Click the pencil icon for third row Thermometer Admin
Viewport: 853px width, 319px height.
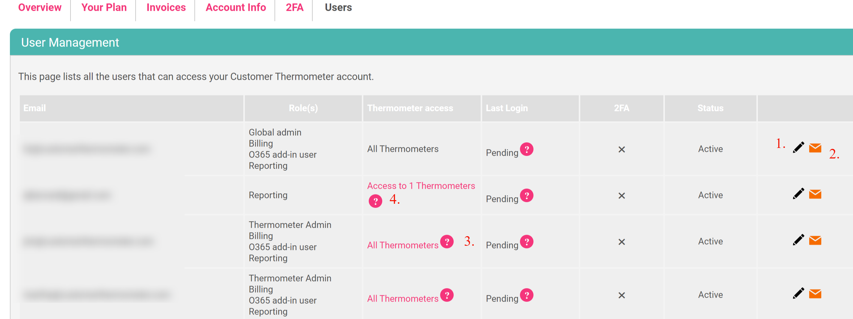[798, 240]
